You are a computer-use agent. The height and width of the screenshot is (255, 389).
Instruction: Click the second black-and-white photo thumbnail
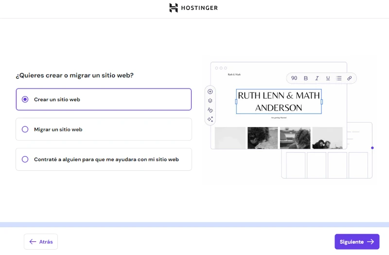coord(263,138)
